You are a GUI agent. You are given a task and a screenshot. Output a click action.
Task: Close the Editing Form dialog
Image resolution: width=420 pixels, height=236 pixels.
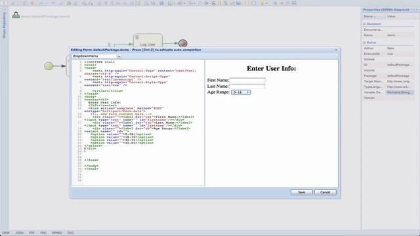tap(337, 50)
